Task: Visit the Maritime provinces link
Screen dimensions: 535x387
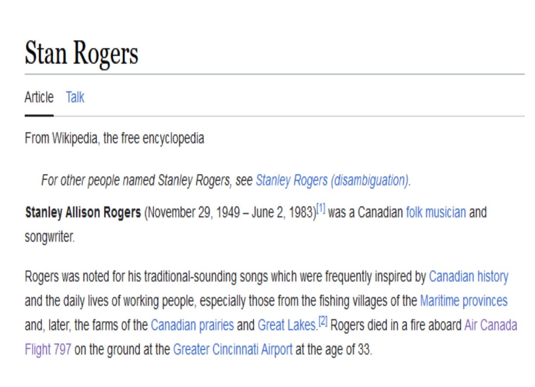Action: pyautogui.click(x=463, y=301)
